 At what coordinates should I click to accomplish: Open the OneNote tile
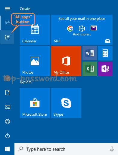(x=105, y=69)
